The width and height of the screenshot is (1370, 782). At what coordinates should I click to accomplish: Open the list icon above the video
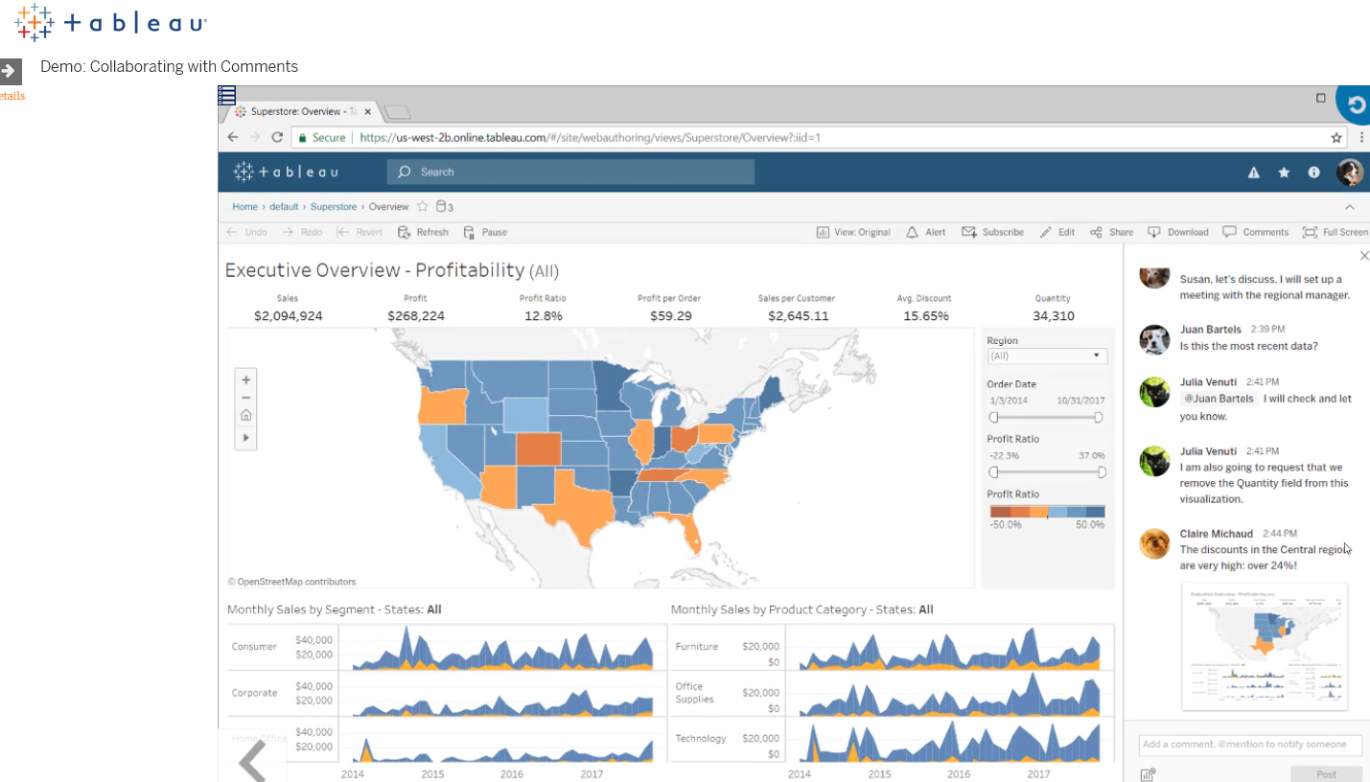(x=226, y=95)
